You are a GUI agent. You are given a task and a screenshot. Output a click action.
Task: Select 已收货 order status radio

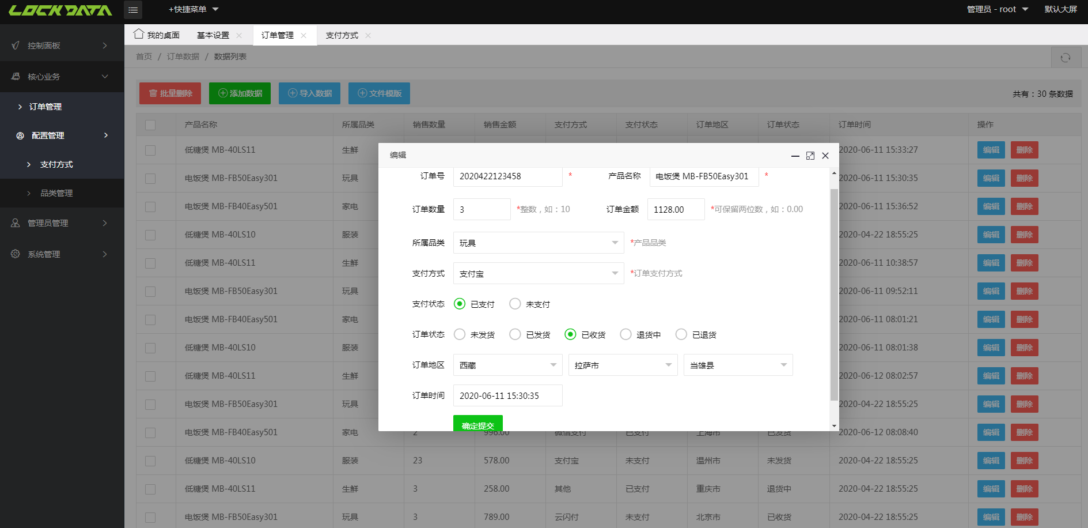coord(570,334)
